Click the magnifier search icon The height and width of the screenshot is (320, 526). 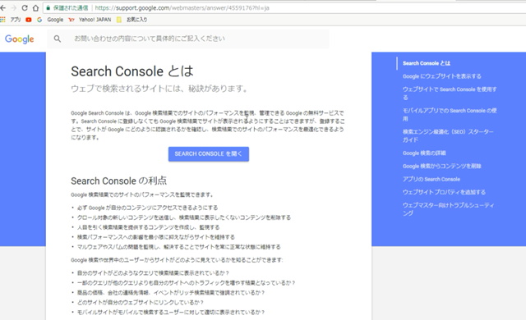pos(58,39)
